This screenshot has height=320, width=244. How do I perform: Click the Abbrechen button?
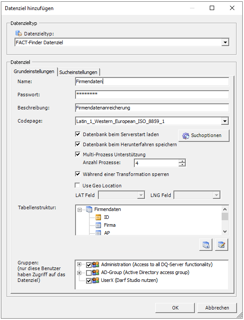[217, 308]
